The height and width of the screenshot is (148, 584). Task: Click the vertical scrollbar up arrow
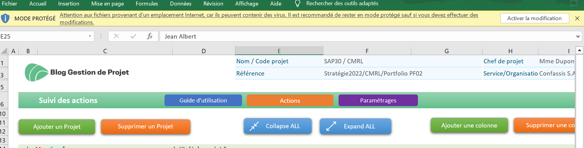pyautogui.click(x=579, y=50)
